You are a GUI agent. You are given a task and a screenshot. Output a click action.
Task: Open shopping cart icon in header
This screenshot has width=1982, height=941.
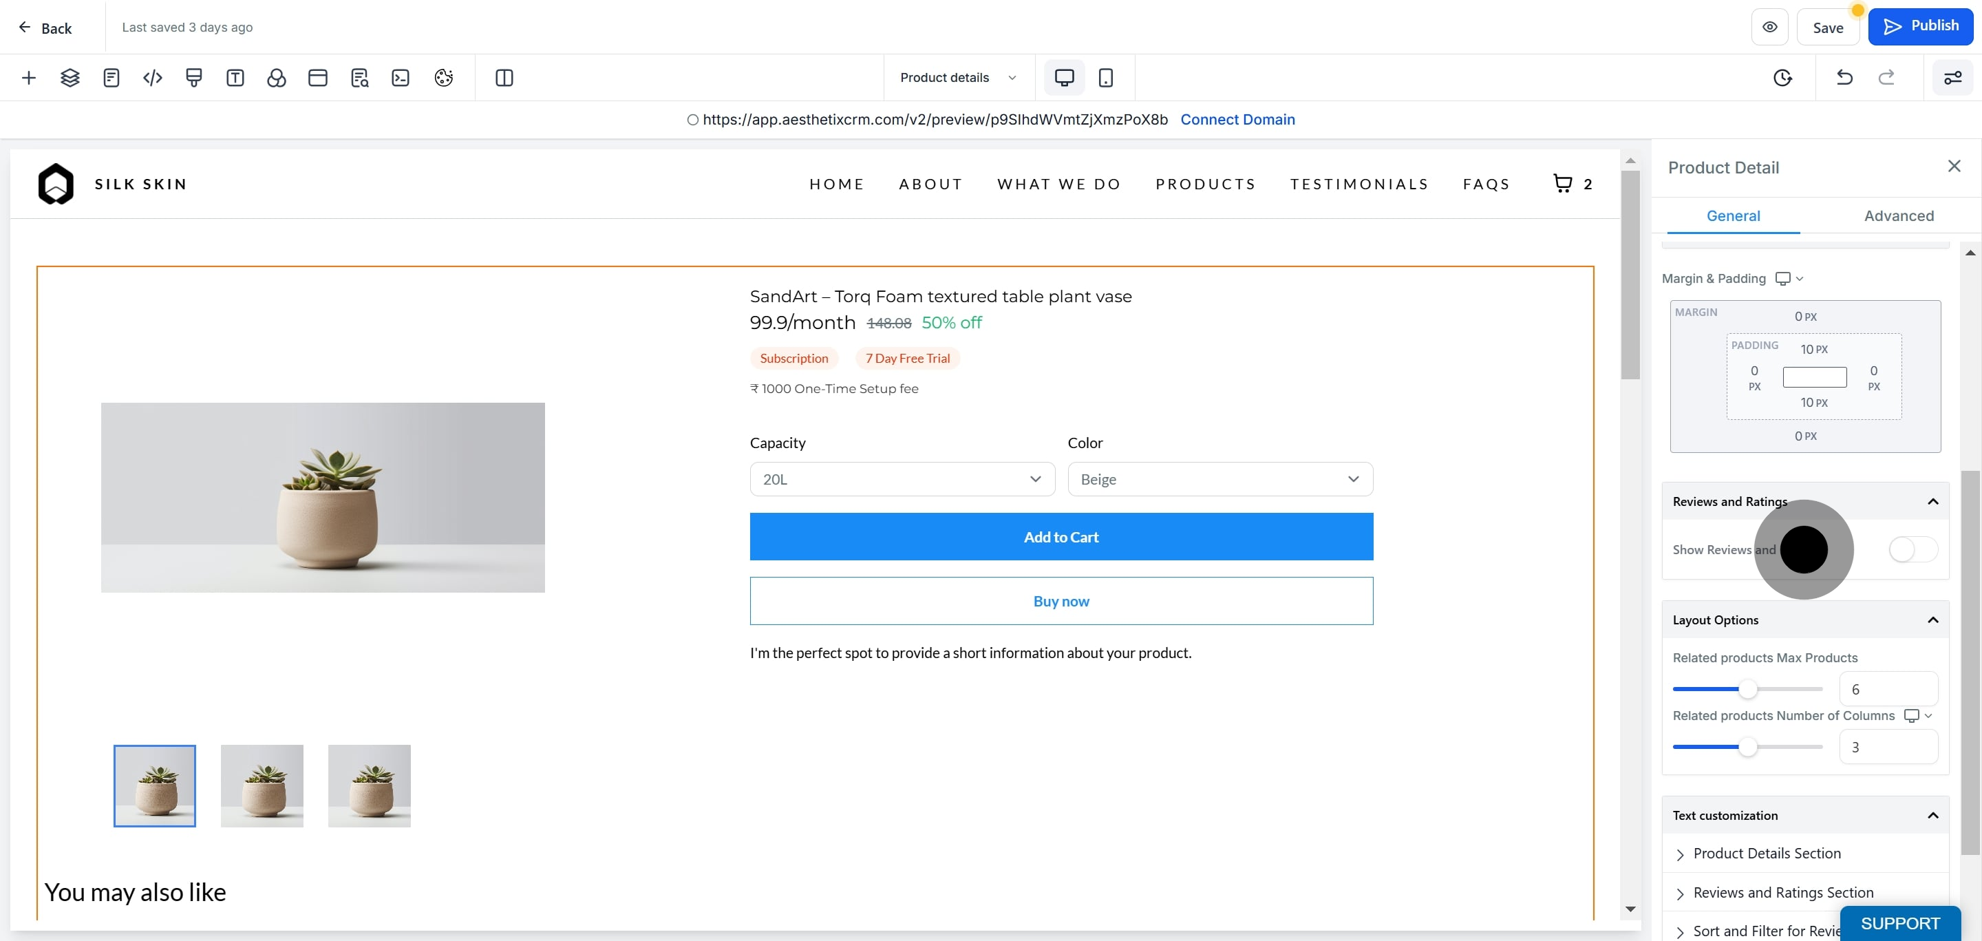pos(1563,183)
